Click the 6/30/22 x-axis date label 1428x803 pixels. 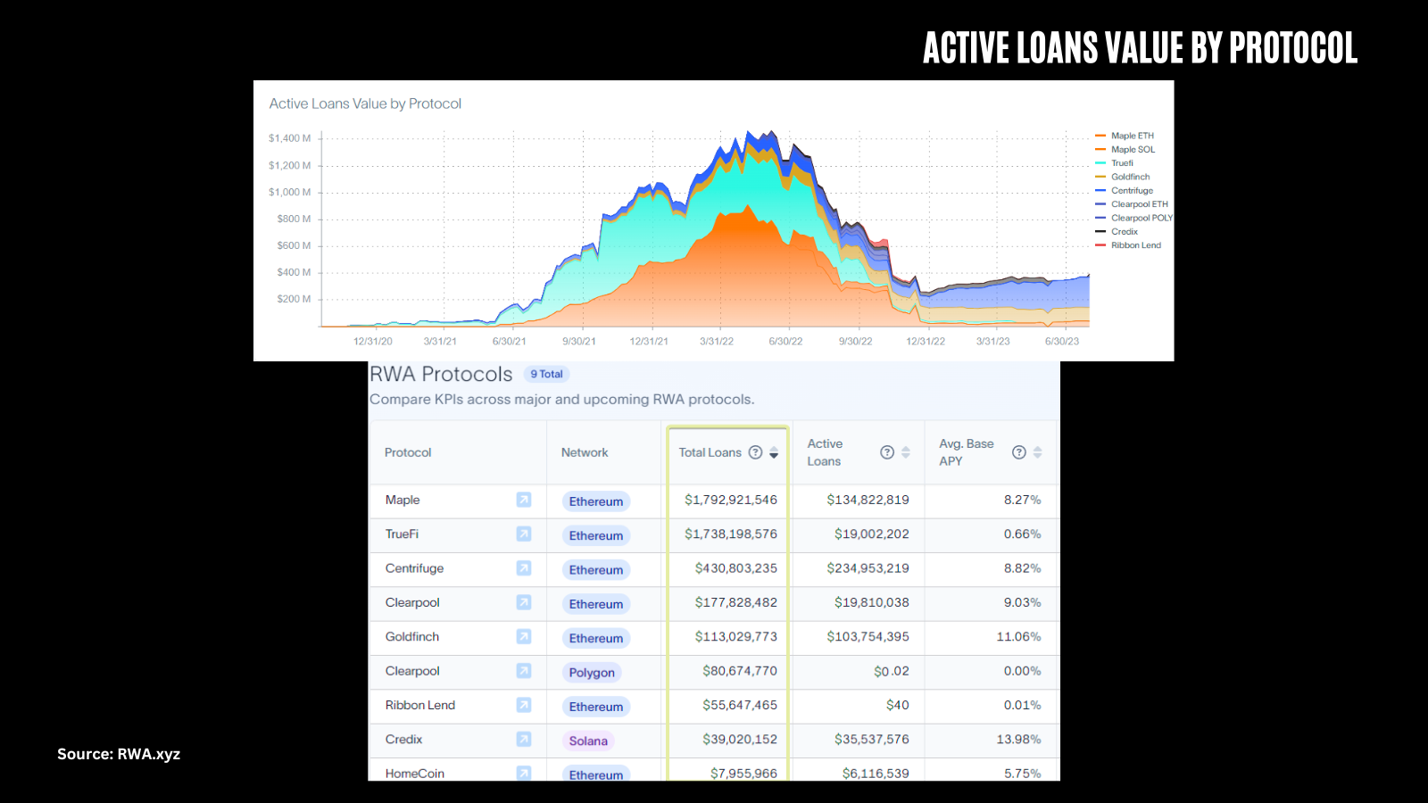click(x=785, y=341)
